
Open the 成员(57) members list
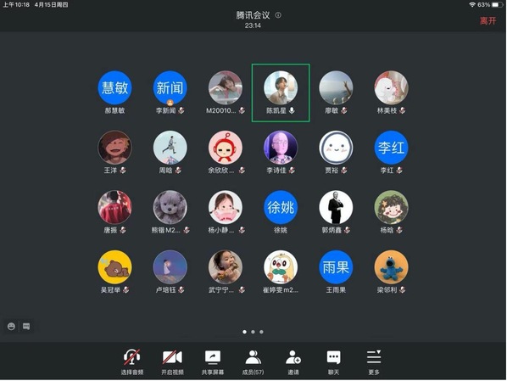pos(253,361)
